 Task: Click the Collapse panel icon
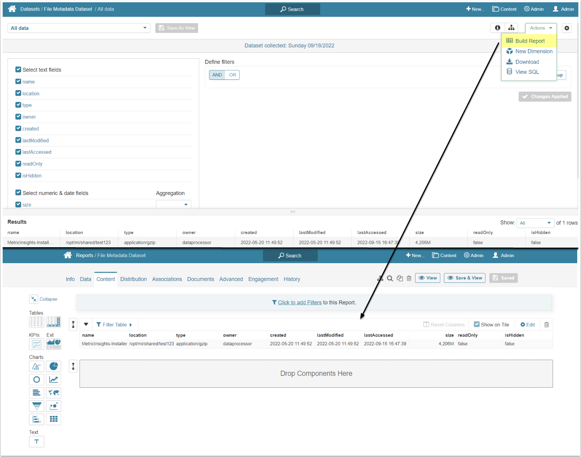(34, 299)
